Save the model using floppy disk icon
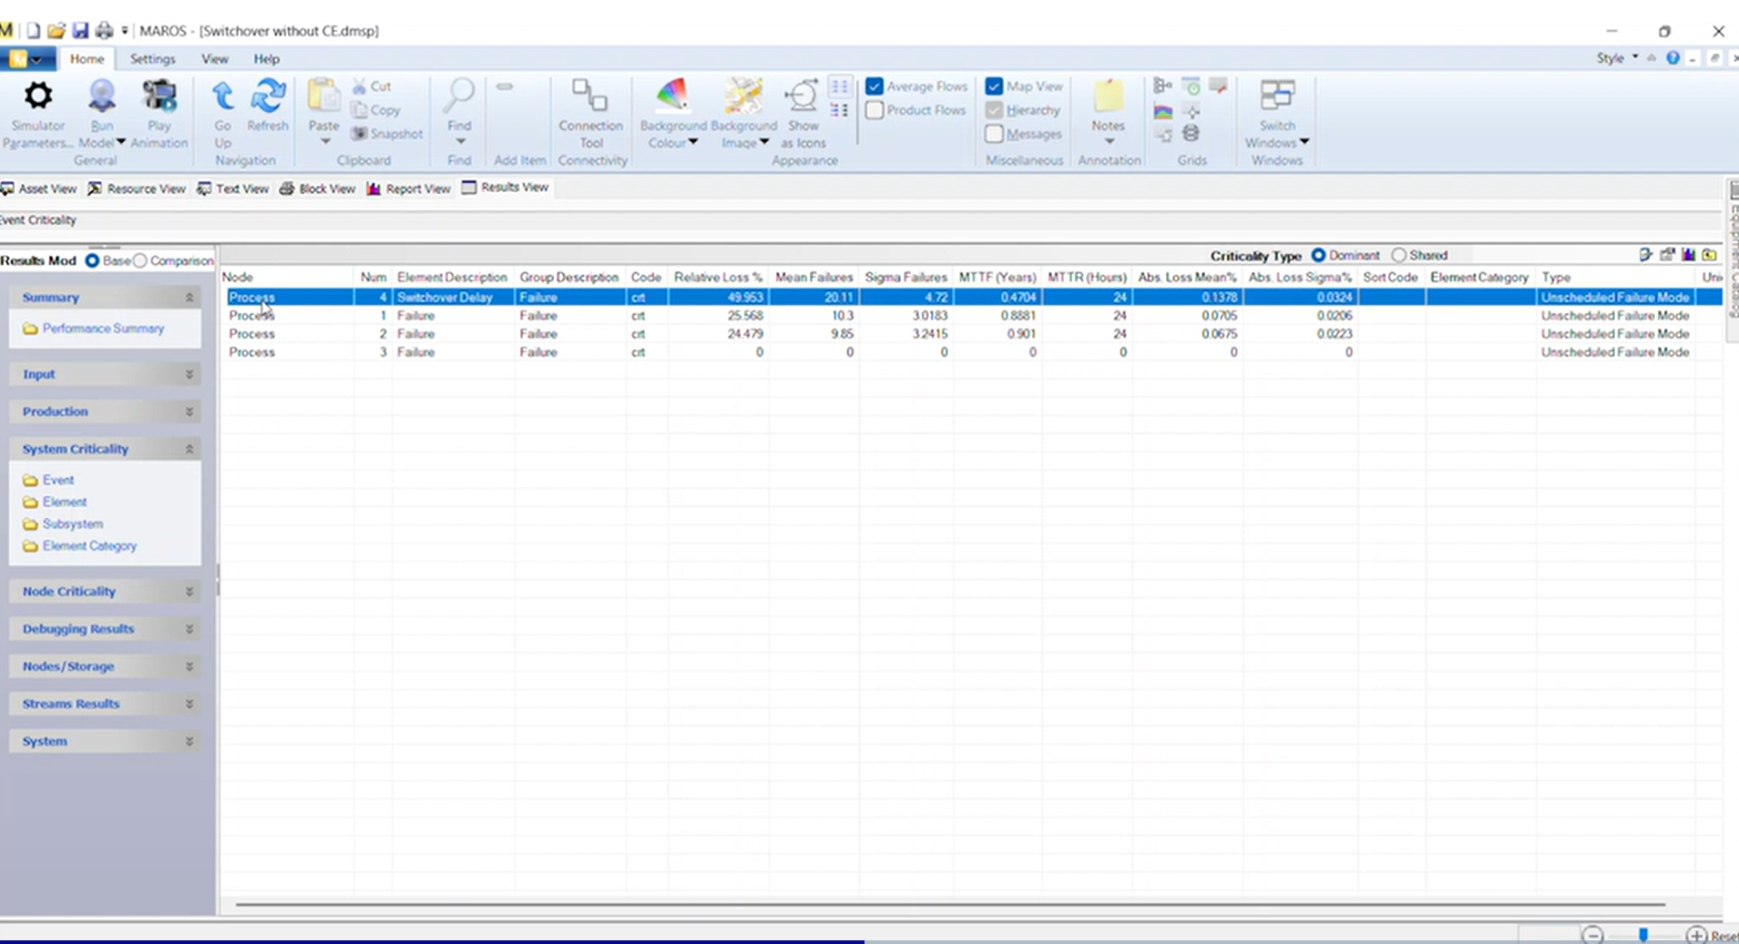The height and width of the screenshot is (944, 1739). tap(80, 30)
